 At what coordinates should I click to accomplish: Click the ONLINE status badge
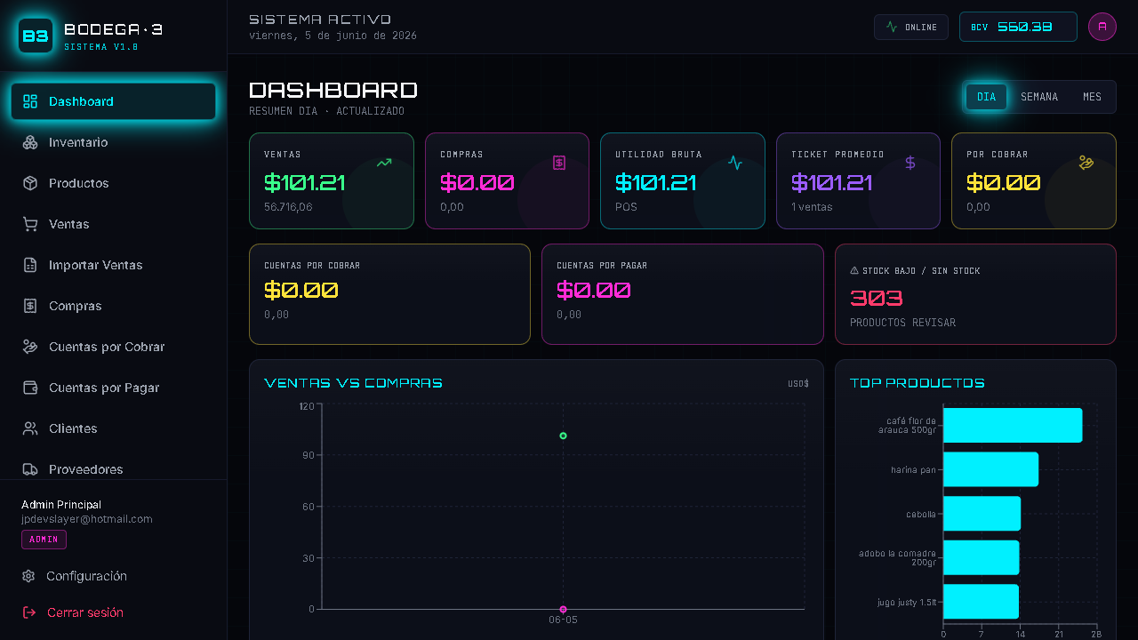(x=911, y=27)
